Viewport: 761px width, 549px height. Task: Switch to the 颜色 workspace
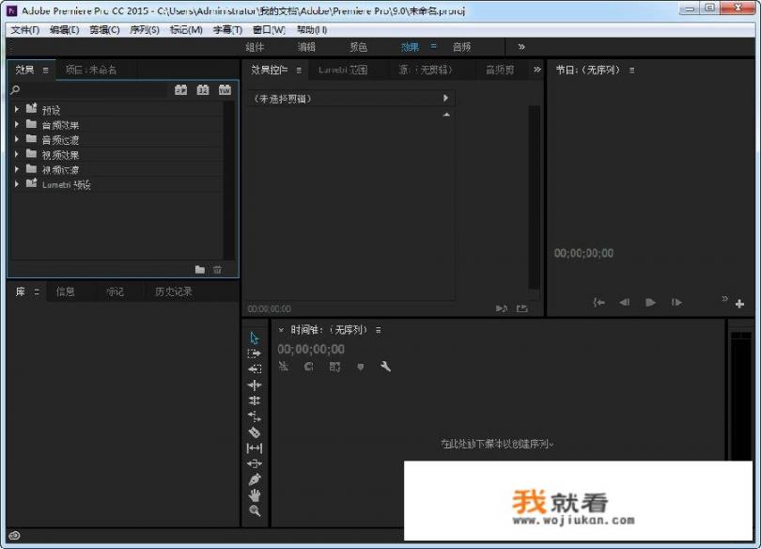358,47
